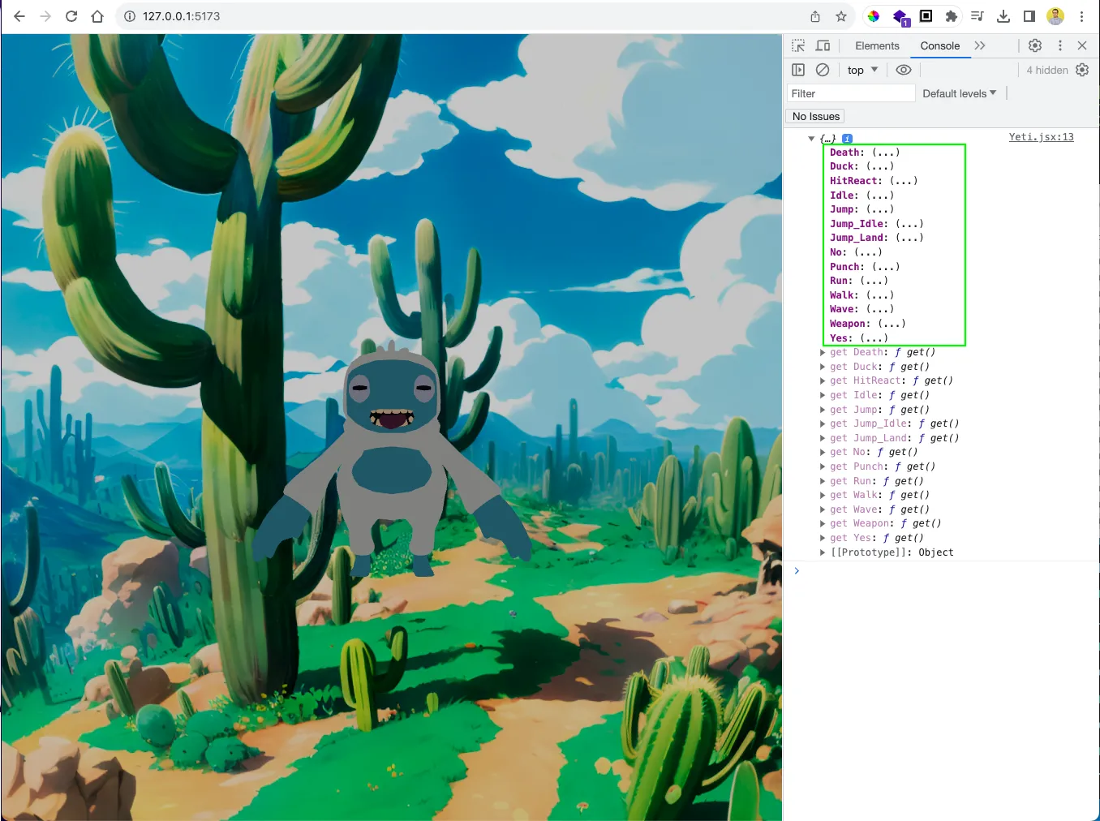Expand the get Idle getter
The image size is (1100, 821).
coord(823,395)
